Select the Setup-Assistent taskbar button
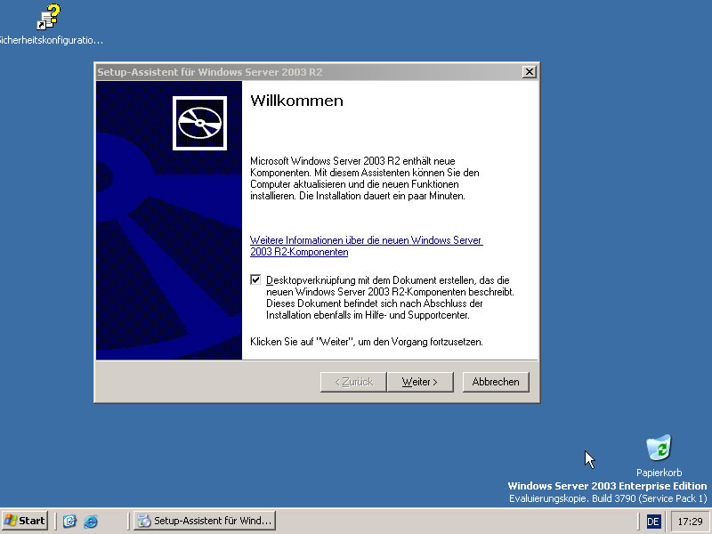 pyautogui.click(x=204, y=521)
